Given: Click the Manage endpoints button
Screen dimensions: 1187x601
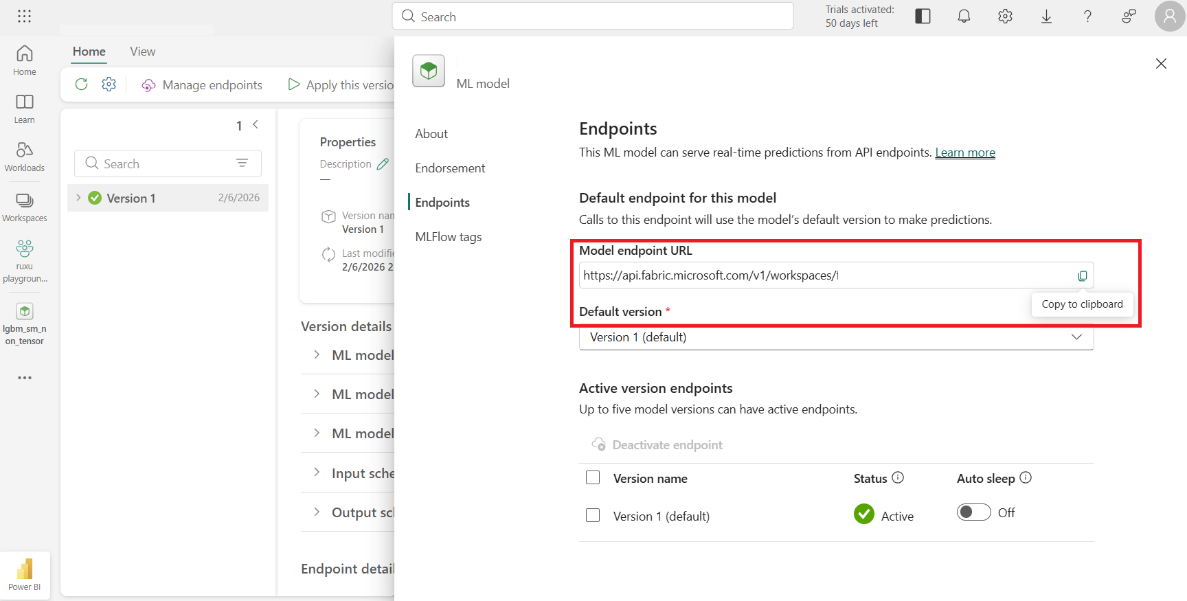Looking at the screenshot, I should click(x=202, y=85).
